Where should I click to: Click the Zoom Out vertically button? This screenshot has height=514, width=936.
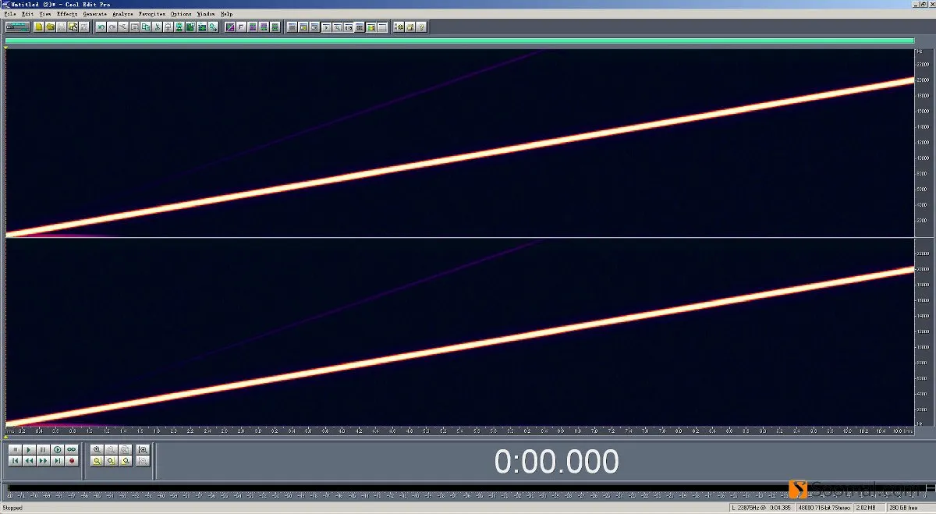tap(143, 461)
